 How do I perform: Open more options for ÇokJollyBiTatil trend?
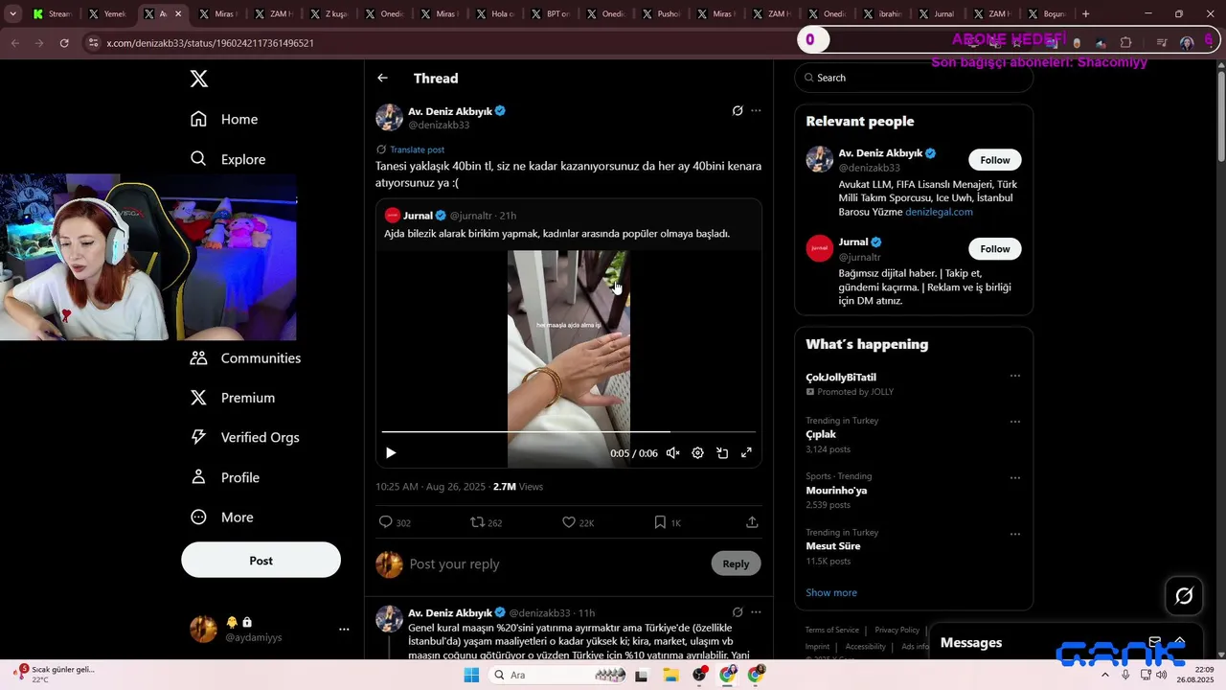[1015, 377]
